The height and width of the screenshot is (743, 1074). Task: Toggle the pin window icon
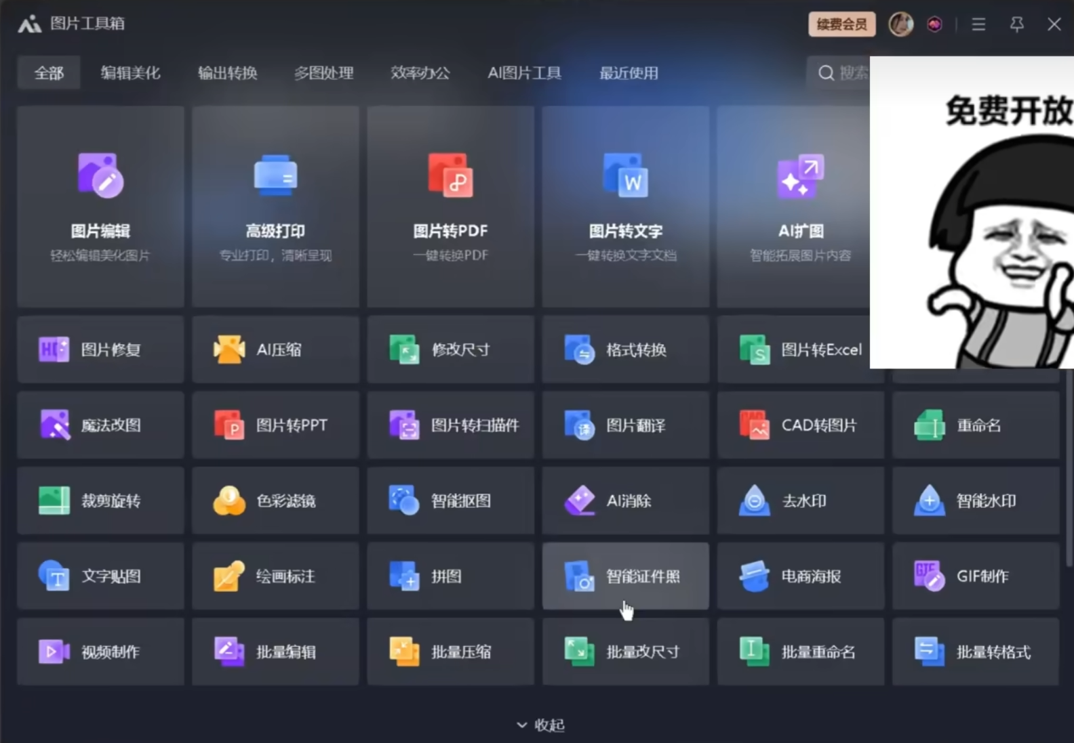1016,24
